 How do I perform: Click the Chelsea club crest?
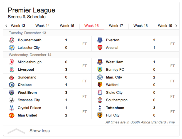click(x=12, y=85)
